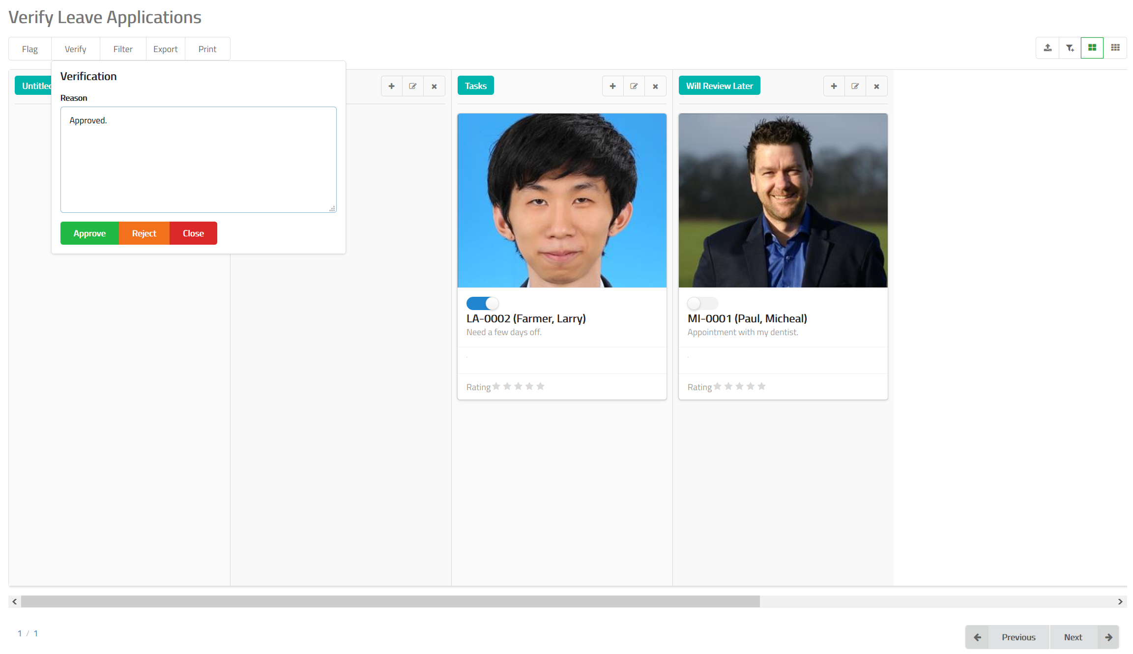Add a card to the Tasks column
Screen dimensions: 1133x654
pos(612,86)
